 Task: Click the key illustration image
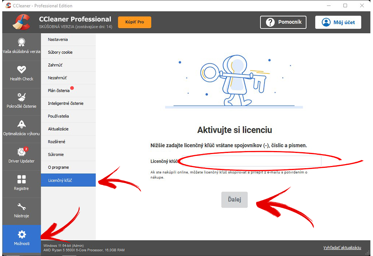[x=234, y=81]
